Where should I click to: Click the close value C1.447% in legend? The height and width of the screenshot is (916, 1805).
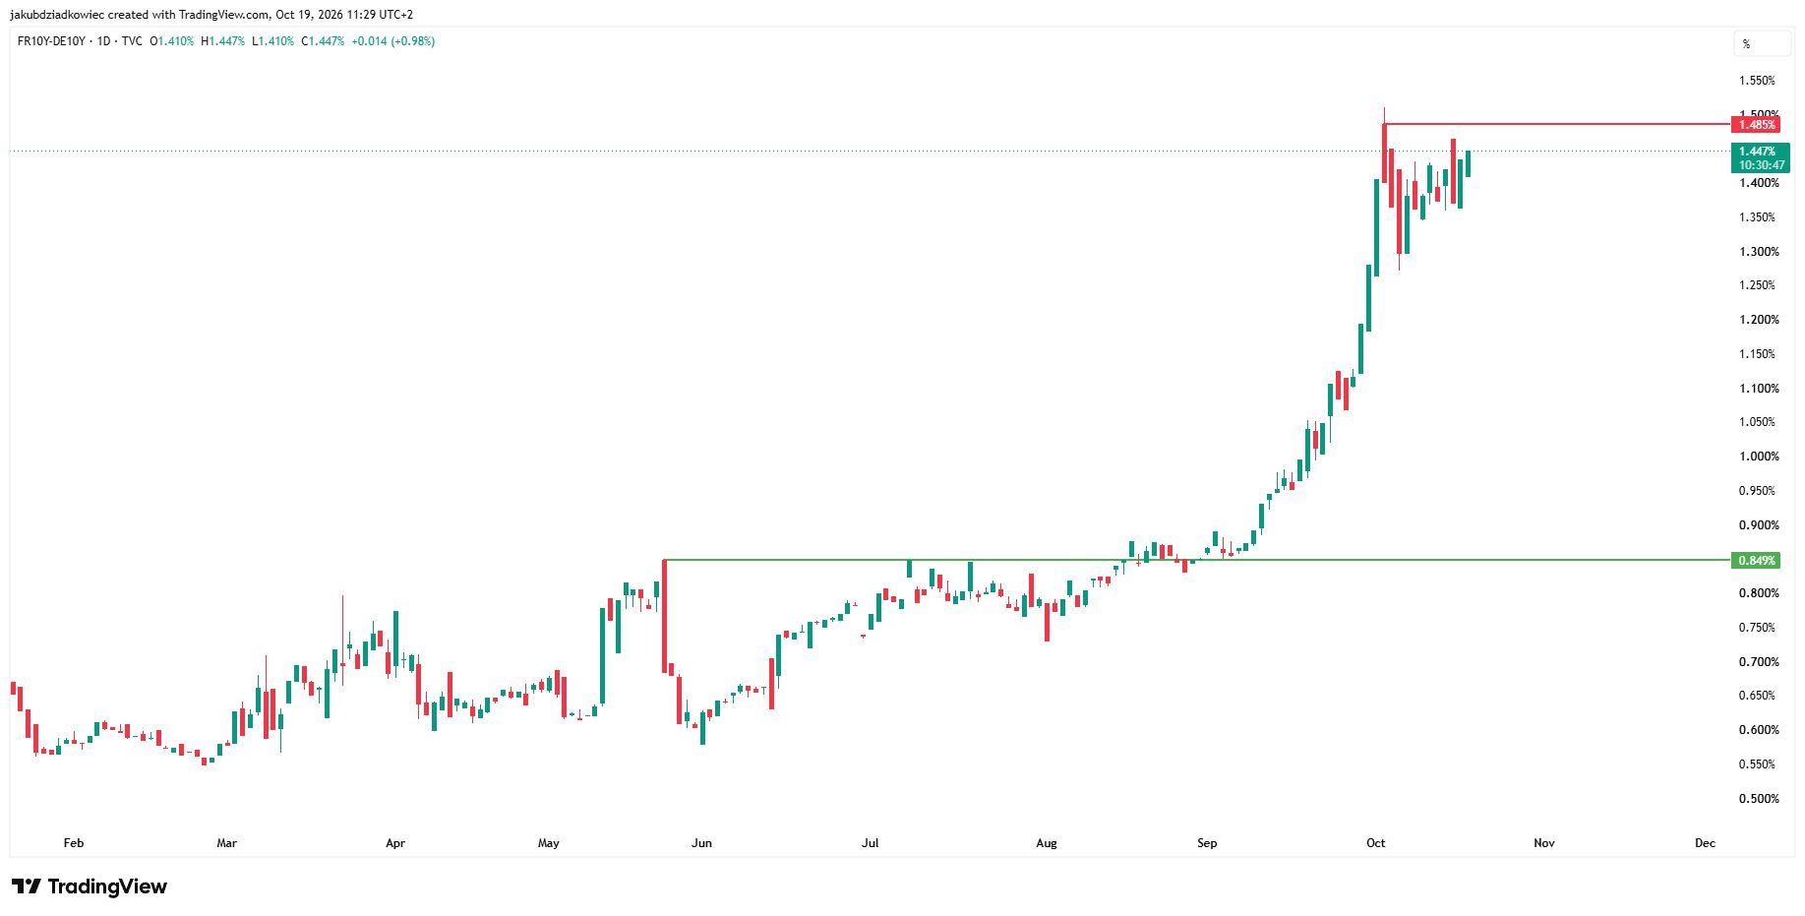click(x=323, y=41)
